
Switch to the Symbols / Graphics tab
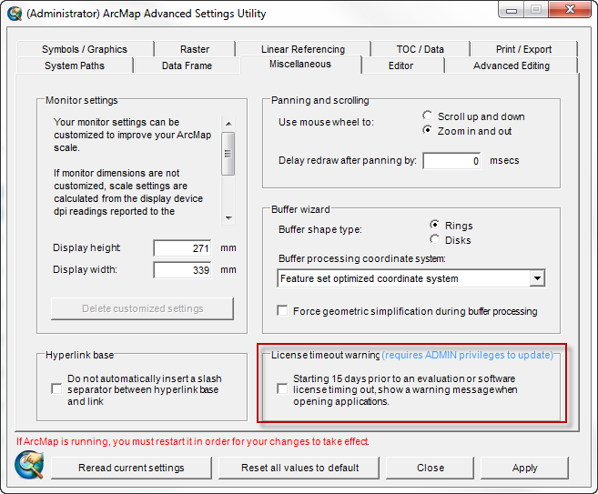tap(84, 49)
